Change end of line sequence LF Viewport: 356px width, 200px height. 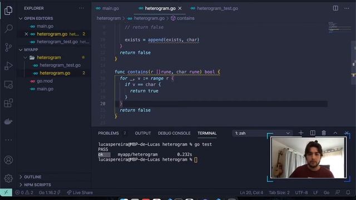click(315, 193)
